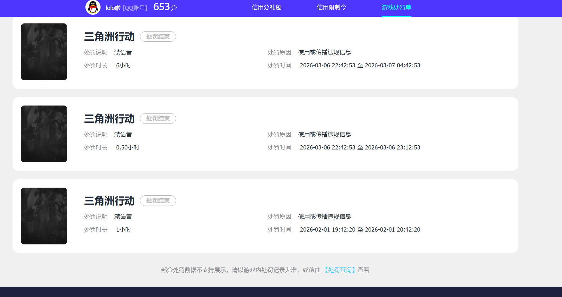Screen dimensions: 562x297
Task: Click the [QQ账号] account type label
Action: [x=135, y=8]
